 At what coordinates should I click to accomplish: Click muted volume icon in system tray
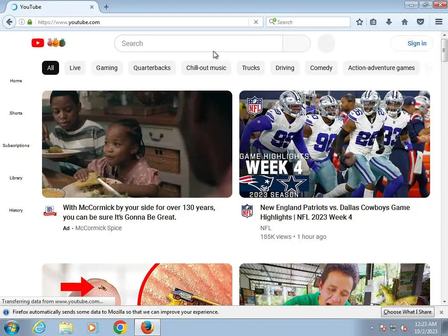(x=404, y=328)
